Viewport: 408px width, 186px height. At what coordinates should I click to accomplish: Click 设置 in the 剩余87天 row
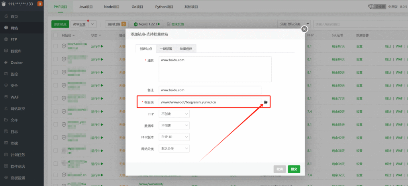359,46
